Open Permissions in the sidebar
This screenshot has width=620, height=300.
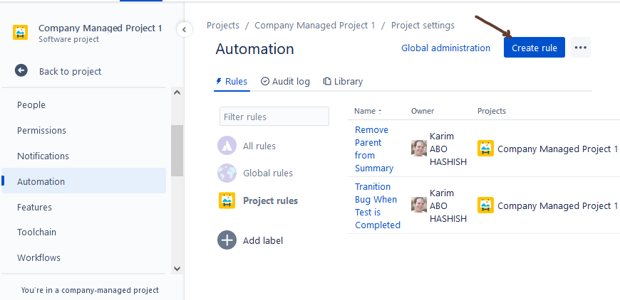[41, 131]
